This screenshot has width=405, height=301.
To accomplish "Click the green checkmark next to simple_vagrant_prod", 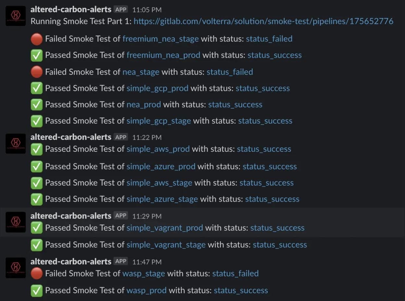I will tap(36, 227).
